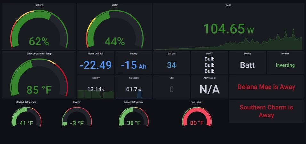The image size is (306, 144).
Task: Select the Battery -15 Ah stat panel
Action: coord(134,63)
